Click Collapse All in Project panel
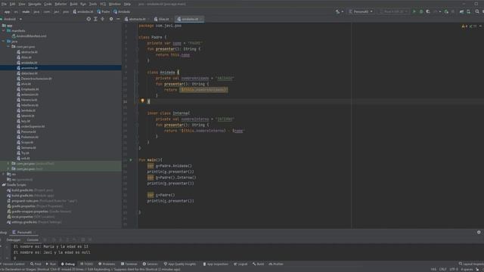The width and height of the screenshot is (484, 272). click(103, 19)
